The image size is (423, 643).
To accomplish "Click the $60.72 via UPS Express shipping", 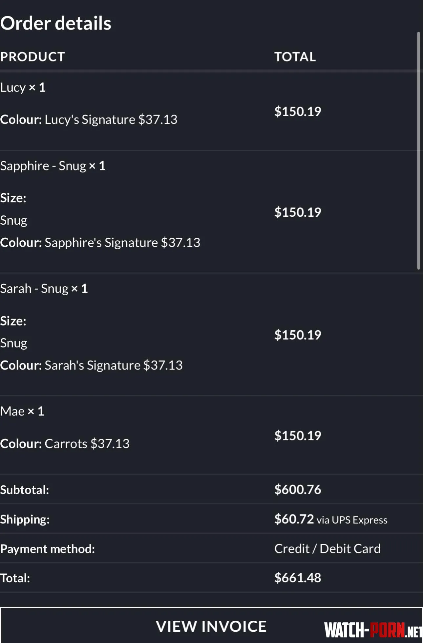I will click(x=331, y=519).
